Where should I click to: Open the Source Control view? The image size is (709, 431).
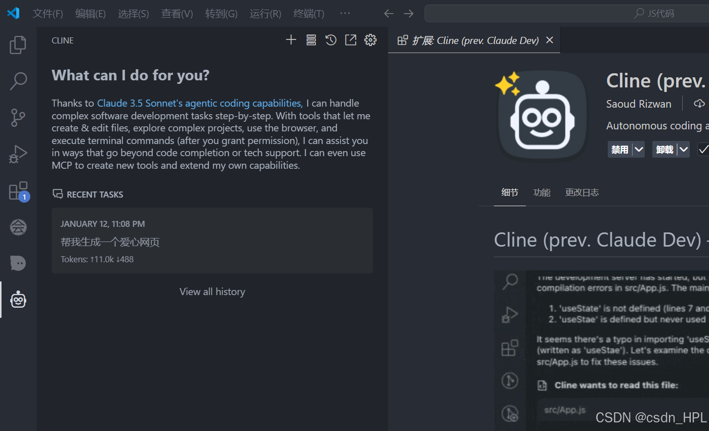[18, 117]
